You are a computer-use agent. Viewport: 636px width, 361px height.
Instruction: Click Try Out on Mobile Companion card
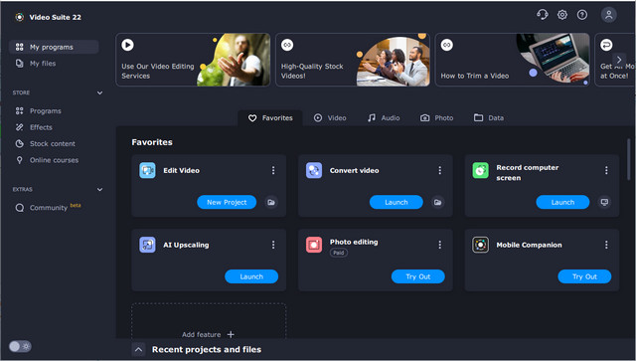(x=584, y=276)
